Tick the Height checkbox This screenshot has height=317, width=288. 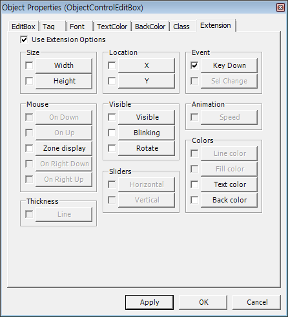click(x=29, y=81)
